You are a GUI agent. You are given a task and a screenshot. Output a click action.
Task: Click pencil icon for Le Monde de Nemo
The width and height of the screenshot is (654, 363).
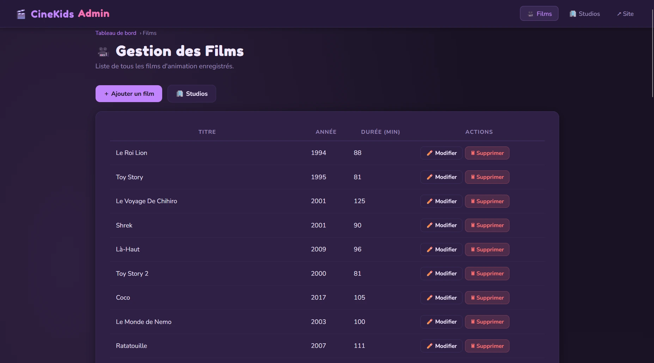[429, 322]
